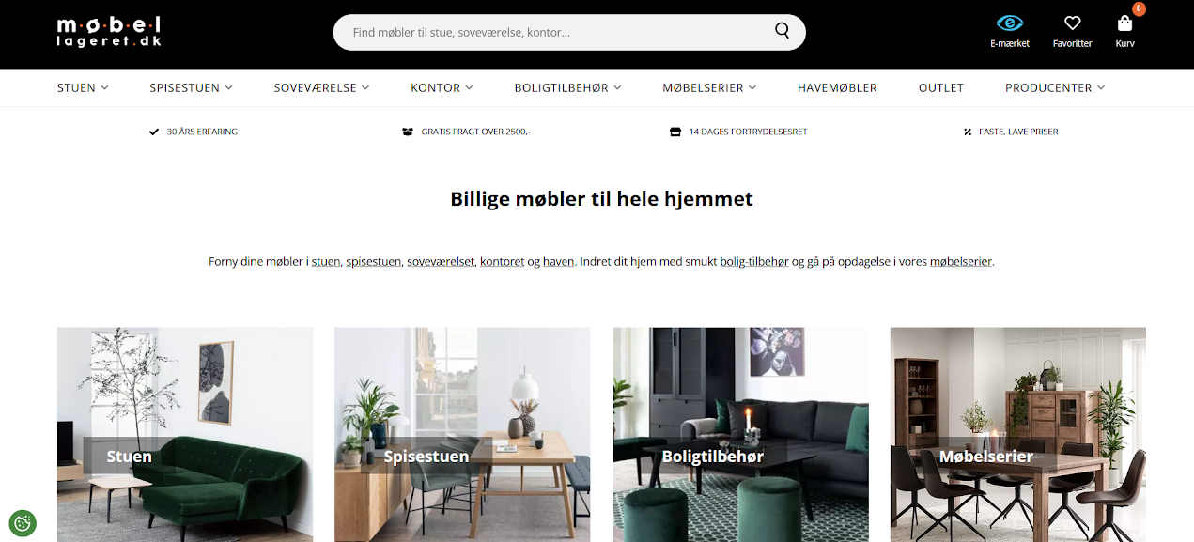The height and width of the screenshot is (542, 1194).
Task: Follow the spisestuen text link
Action: click(374, 262)
